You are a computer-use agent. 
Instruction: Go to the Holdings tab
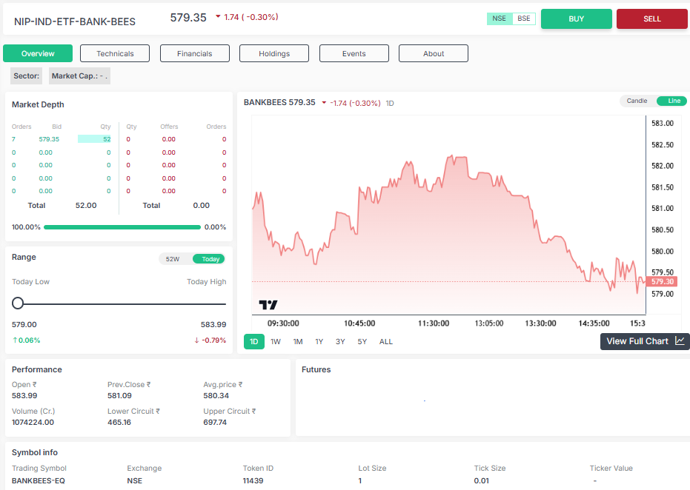click(274, 53)
